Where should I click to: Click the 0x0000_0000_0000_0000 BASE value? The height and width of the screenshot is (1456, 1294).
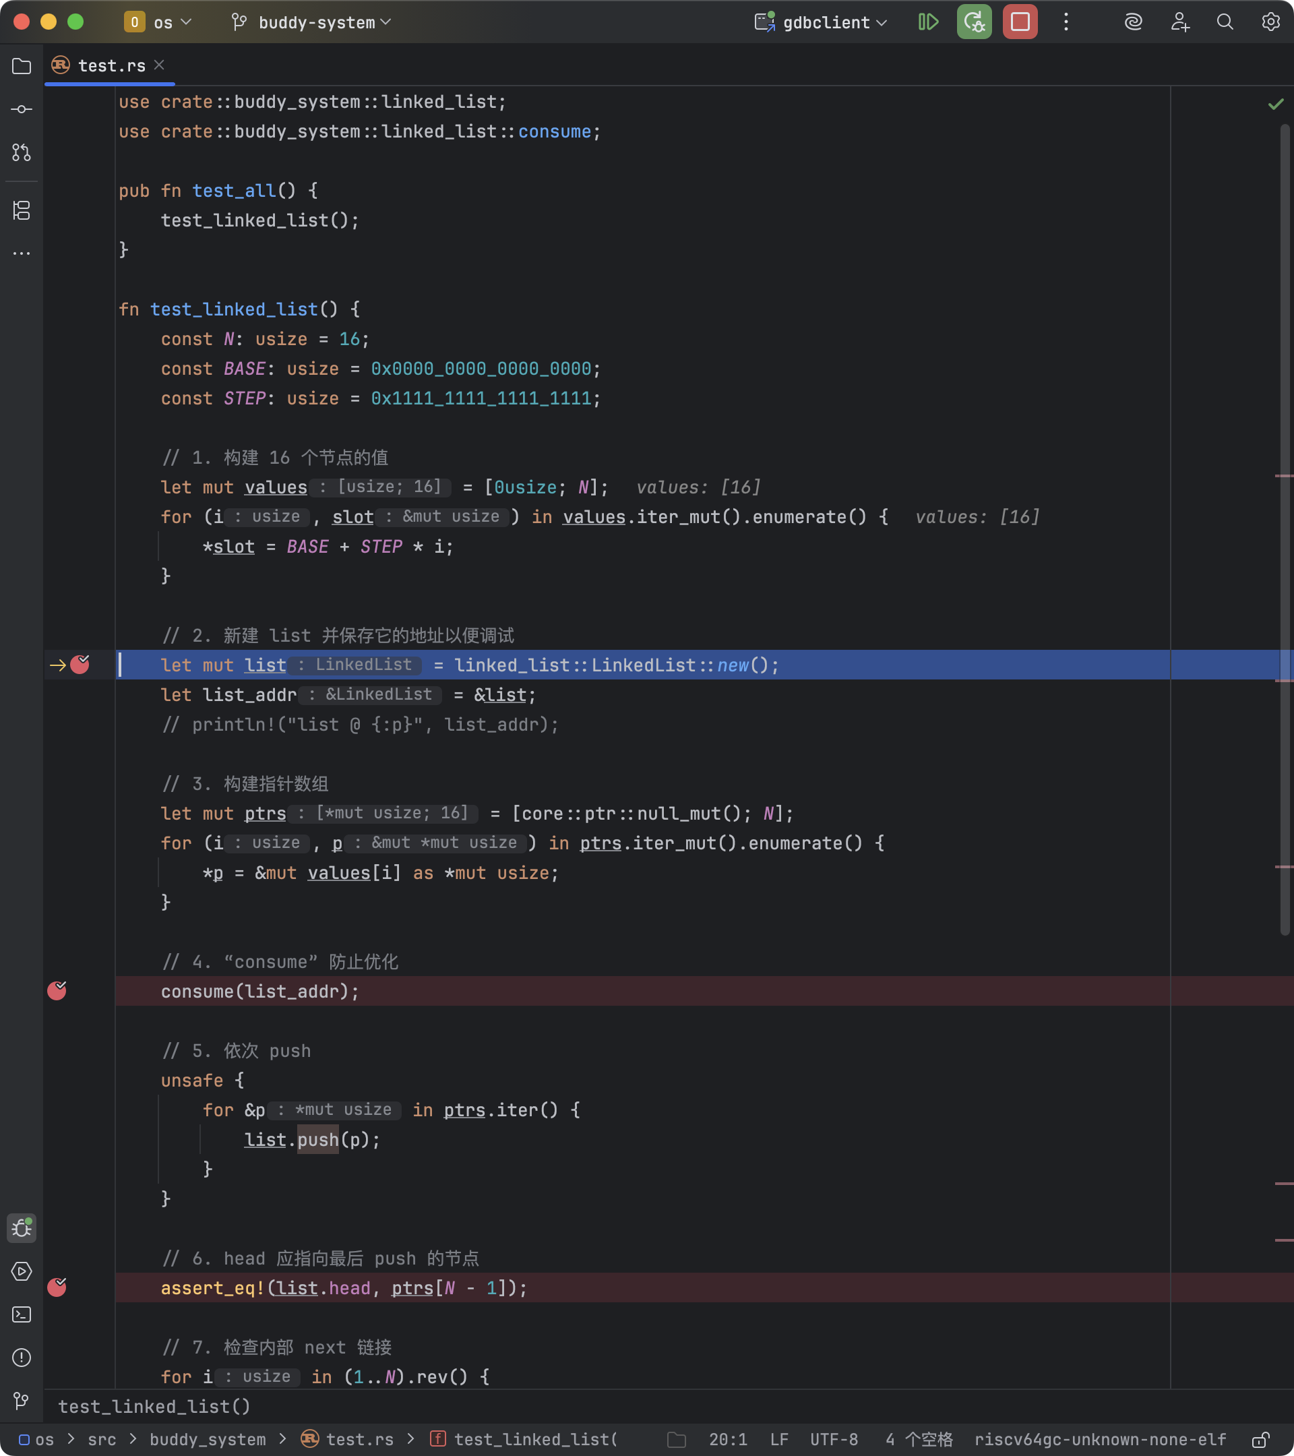coord(481,369)
